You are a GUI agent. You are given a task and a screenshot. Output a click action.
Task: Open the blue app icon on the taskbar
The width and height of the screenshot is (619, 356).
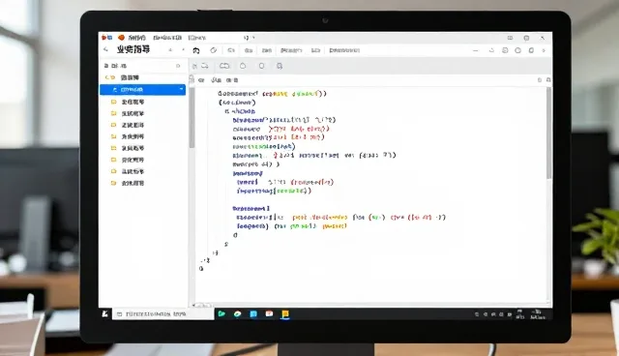click(x=253, y=313)
